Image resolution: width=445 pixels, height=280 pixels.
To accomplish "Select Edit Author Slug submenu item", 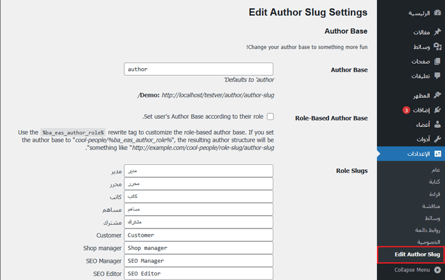I will coord(409,255).
